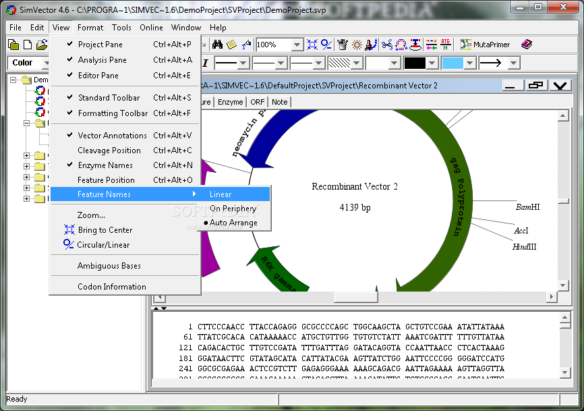Image resolution: width=584 pixels, height=411 pixels.
Task: Enable Cleavage Position in View menu
Action: (x=125, y=150)
